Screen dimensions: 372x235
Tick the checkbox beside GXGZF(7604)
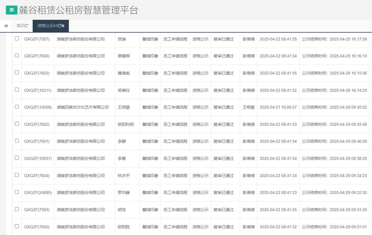point(17,176)
